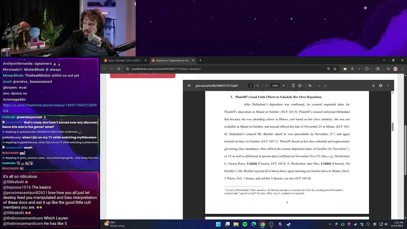The height and width of the screenshot is (229, 407).
Task: Click YouTube chat user @hayzeus1516
Action: 17,187
